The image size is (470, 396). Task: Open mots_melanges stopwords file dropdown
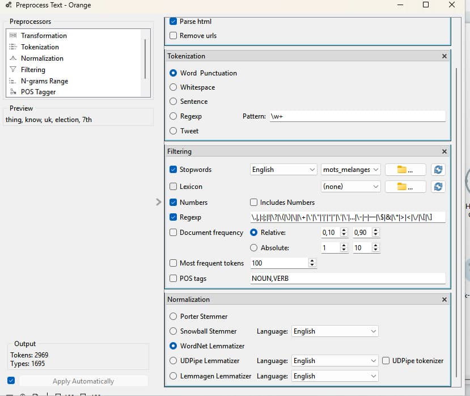pyautogui.click(x=350, y=170)
